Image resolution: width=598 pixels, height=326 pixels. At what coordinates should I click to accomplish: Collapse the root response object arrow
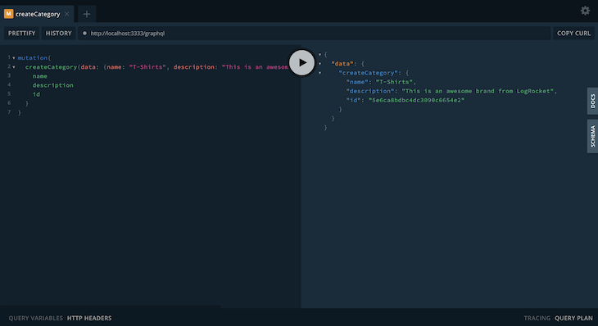320,55
